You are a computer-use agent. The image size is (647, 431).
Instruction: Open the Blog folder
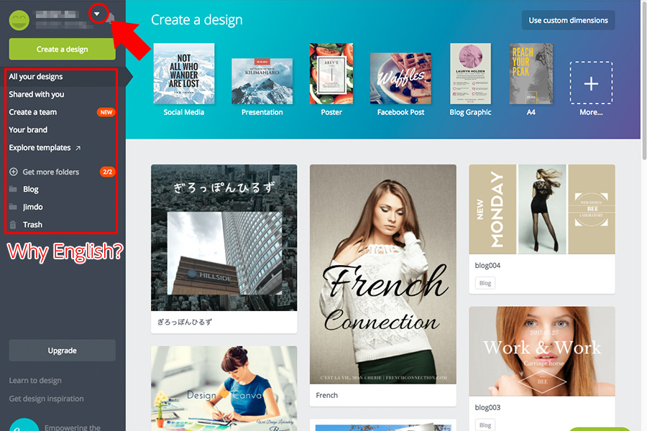pos(30,190)
